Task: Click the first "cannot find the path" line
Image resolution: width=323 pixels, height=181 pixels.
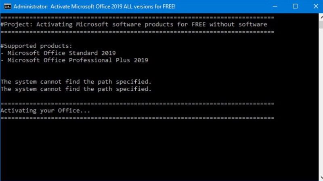Action: (76, 82)
